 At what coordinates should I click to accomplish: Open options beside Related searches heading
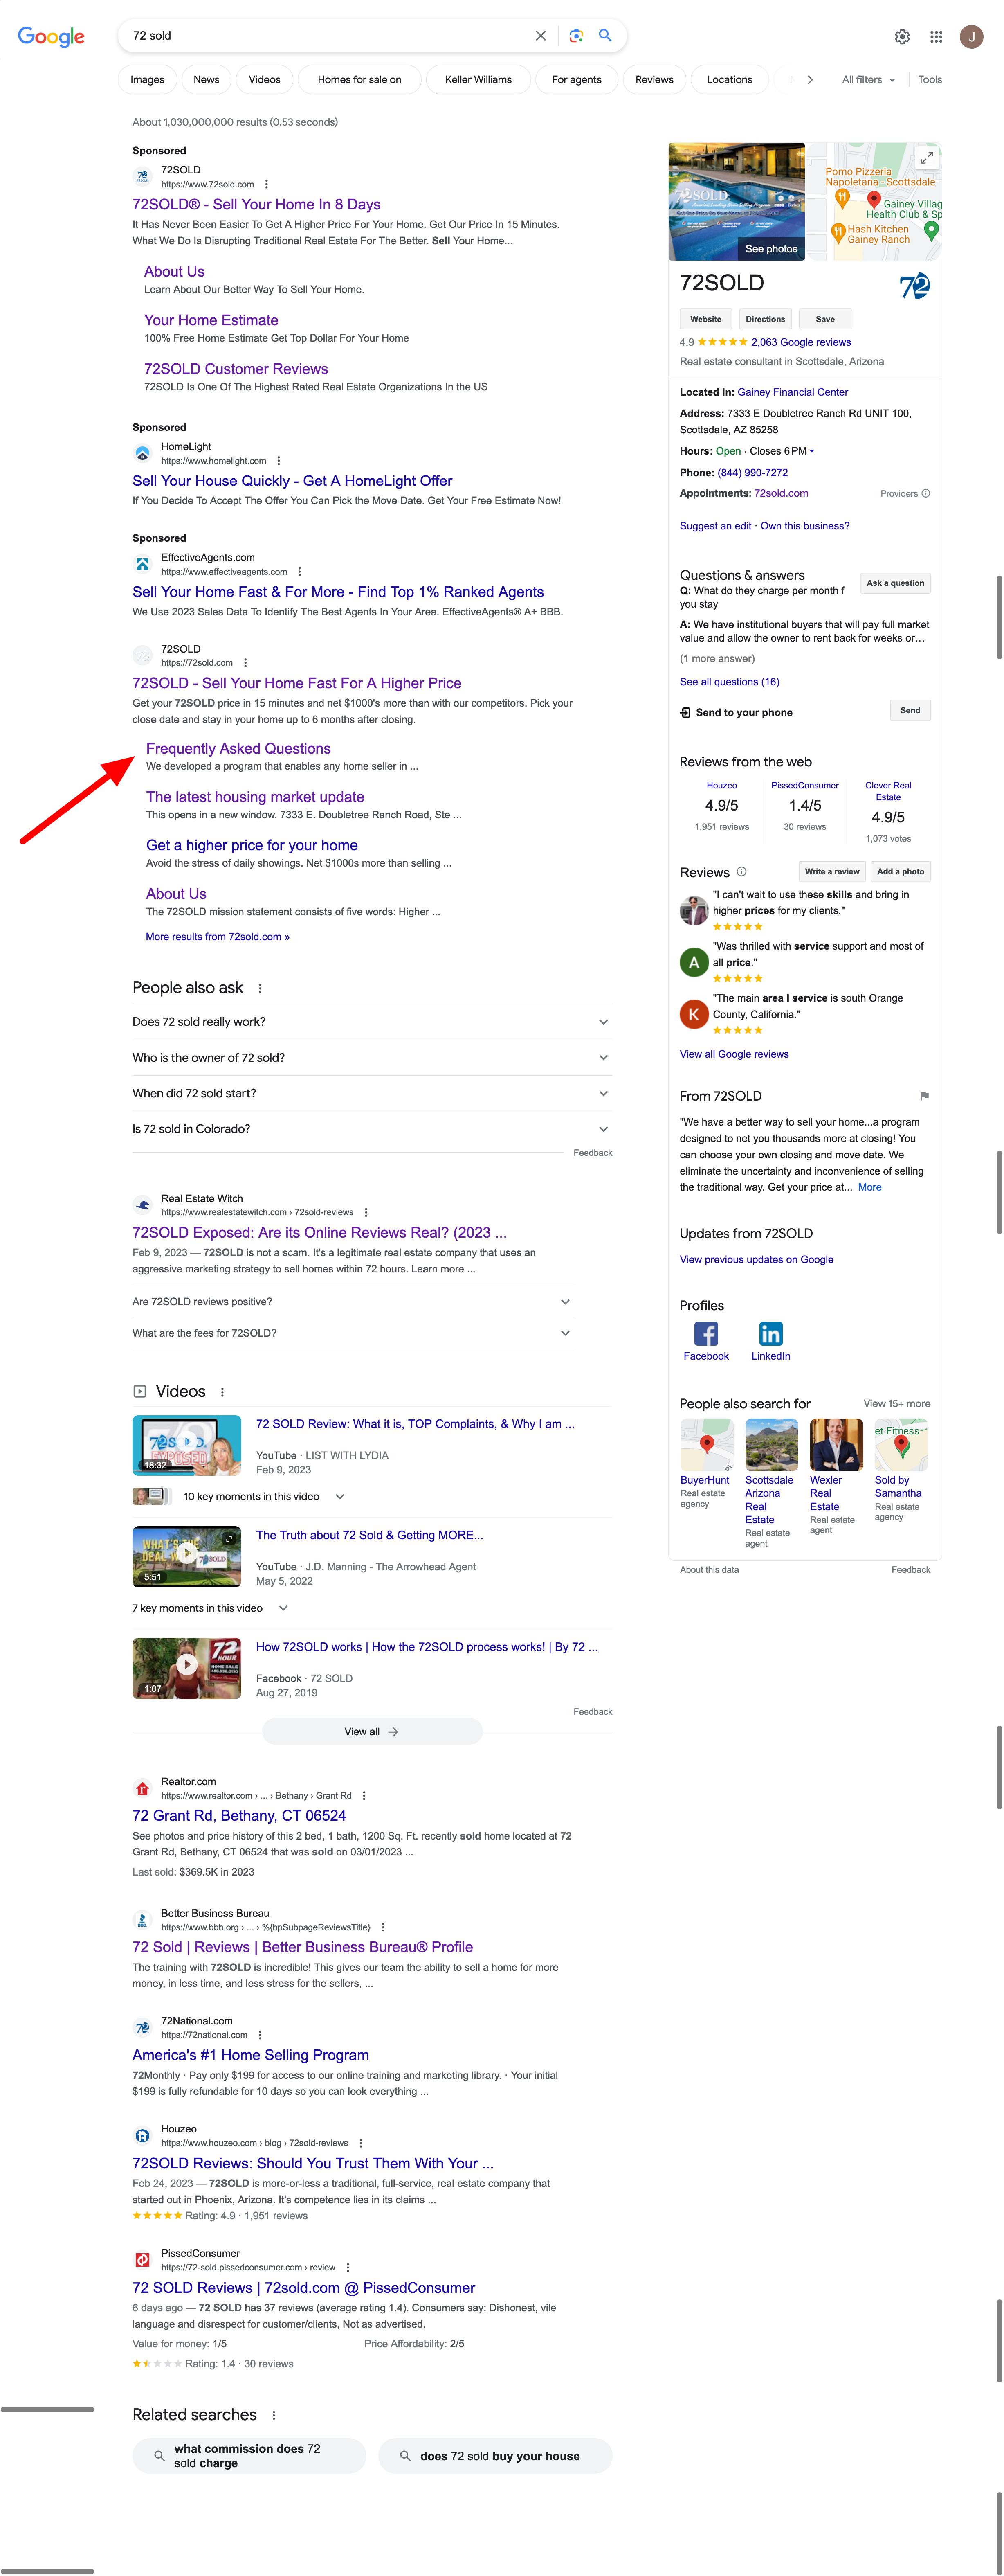tap(273, 2415)
